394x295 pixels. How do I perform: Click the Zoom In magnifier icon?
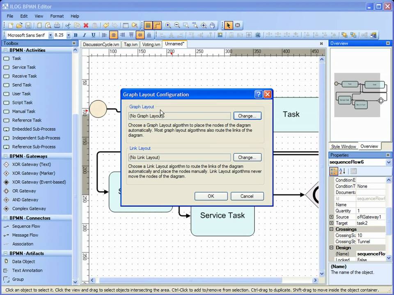[x=168, y=25]
